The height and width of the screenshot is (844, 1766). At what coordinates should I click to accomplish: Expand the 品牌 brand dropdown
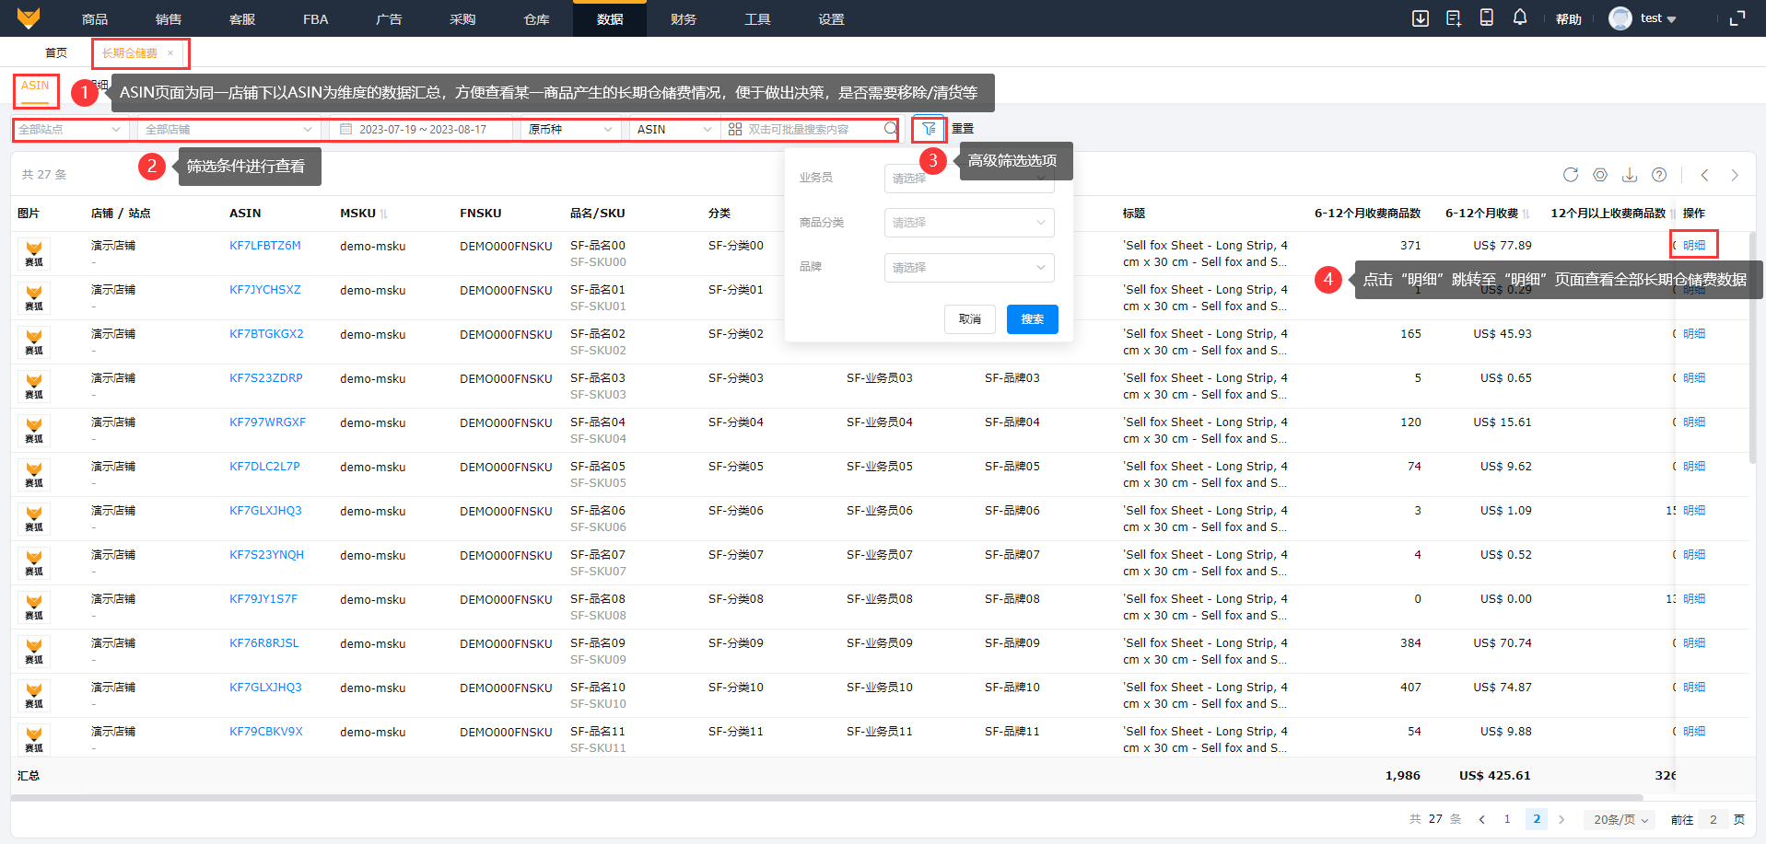(x=968, y=268)
